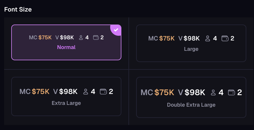
Task: Click the purple checkmark badge on Normal
Action: coord(116,30)
